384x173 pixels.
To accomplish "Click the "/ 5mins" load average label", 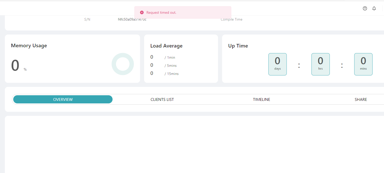I will [171, 66].
